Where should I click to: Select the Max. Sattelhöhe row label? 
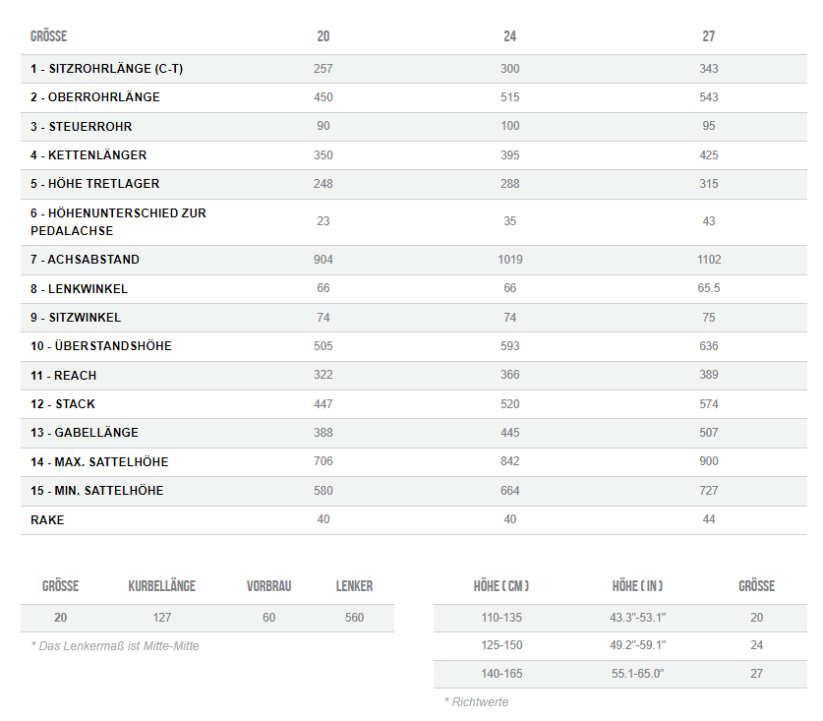click(x=99, y=462)
